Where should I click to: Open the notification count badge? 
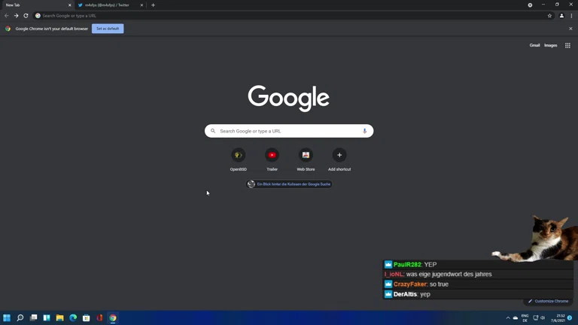570,317
